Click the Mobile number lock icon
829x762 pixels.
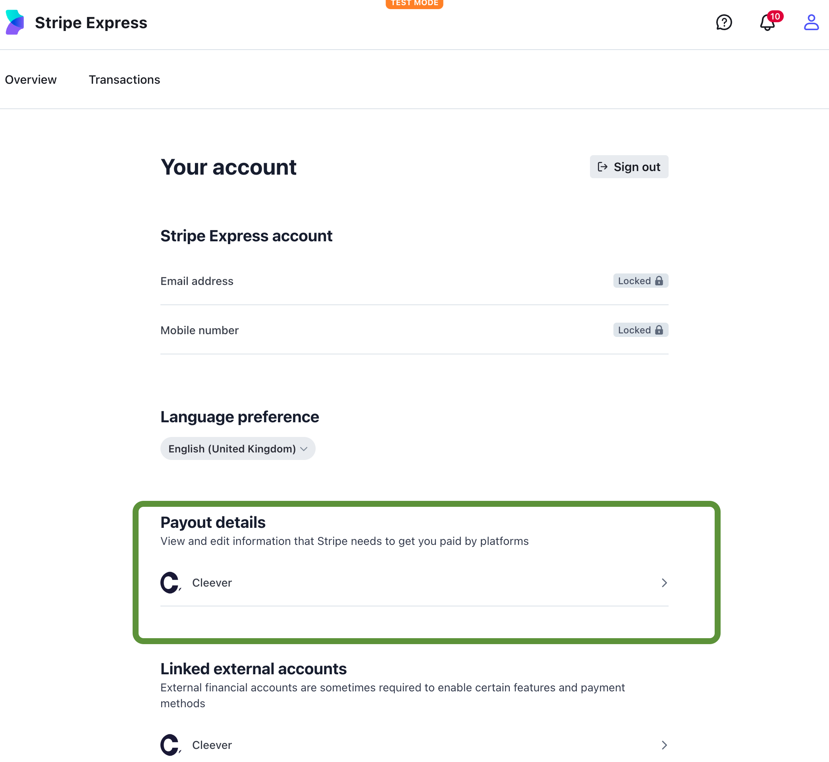point(659,330)
